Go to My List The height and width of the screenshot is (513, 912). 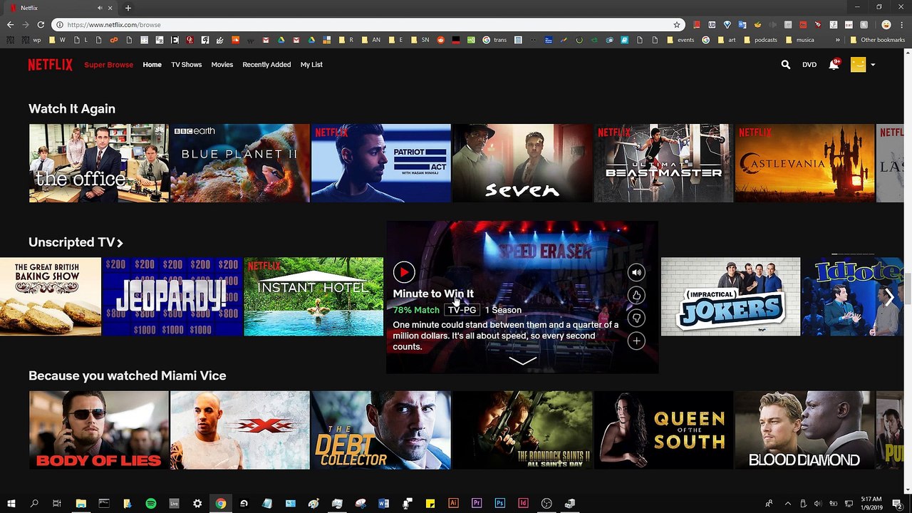point(311,65)
